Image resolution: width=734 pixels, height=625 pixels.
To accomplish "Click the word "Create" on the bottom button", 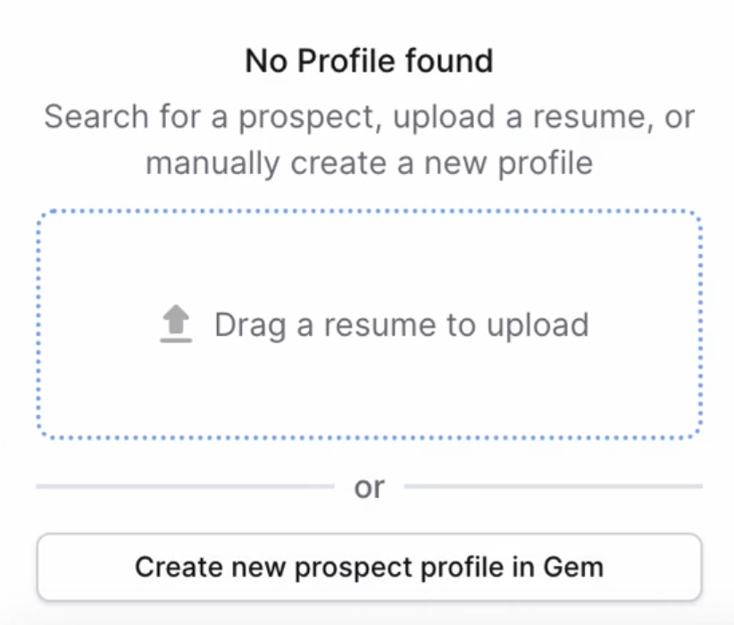I will 179,567.
